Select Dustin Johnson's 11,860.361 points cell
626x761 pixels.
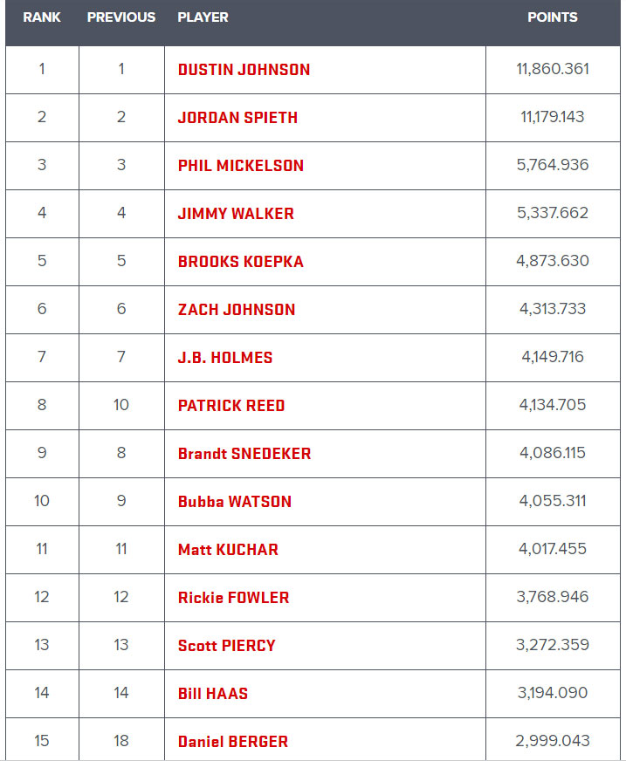(553, 70)
